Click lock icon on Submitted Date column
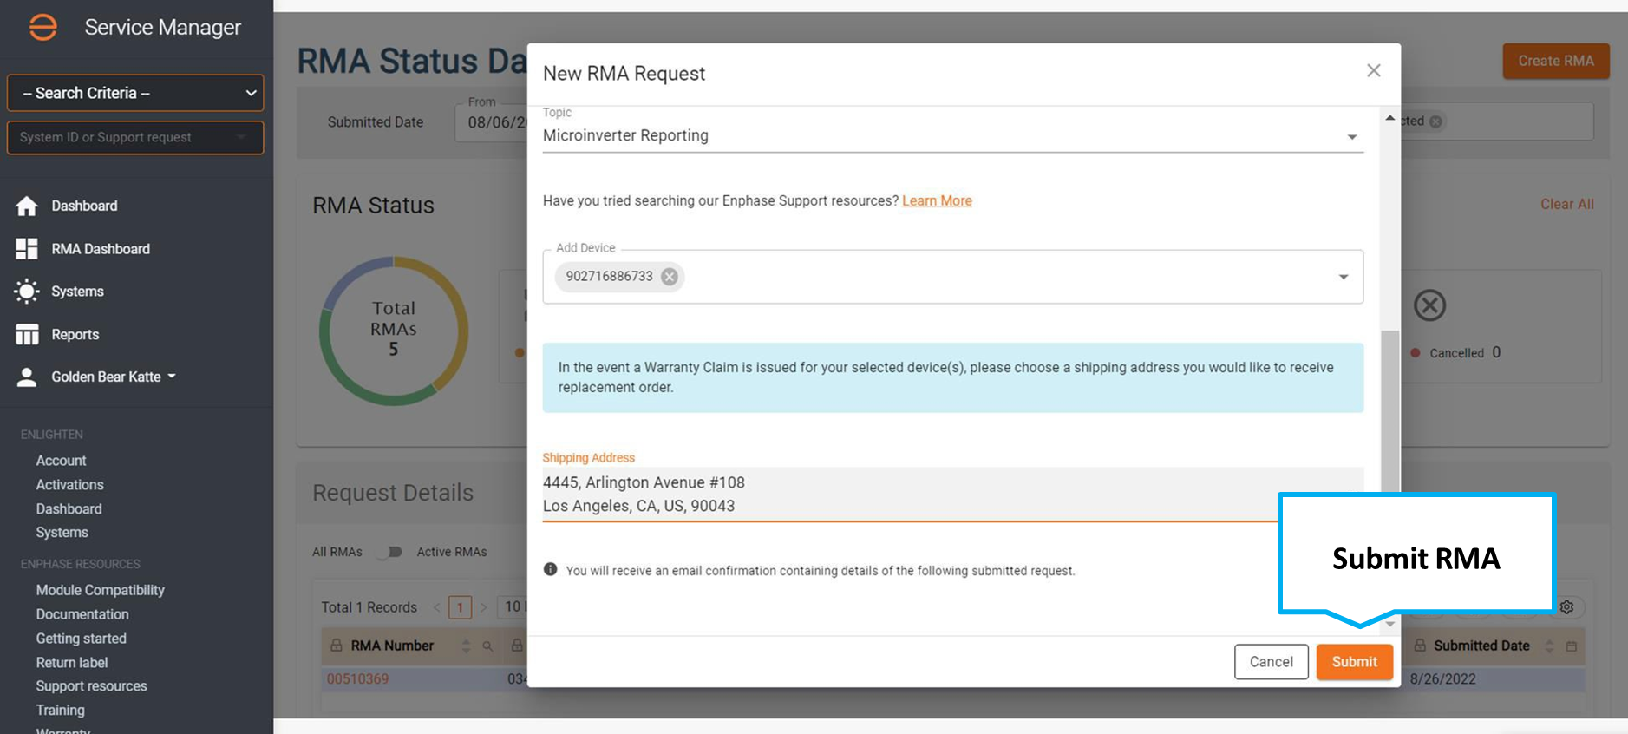The image size is (1628, 734). pos(1420,646)
